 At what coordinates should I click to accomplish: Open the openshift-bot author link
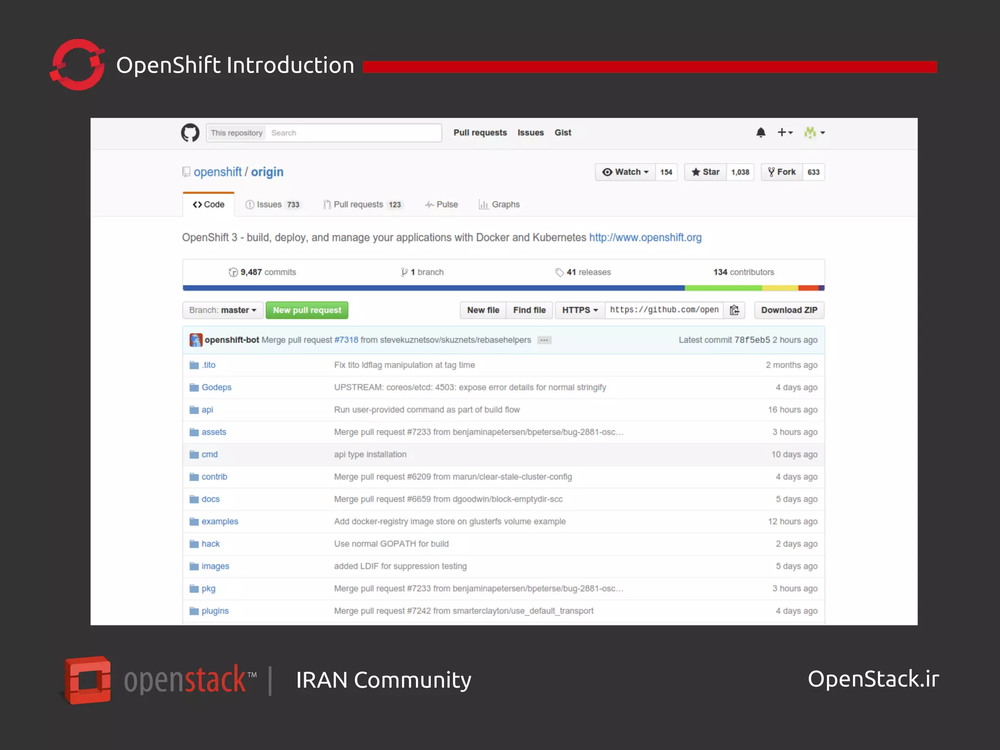[x=232, y=340]
